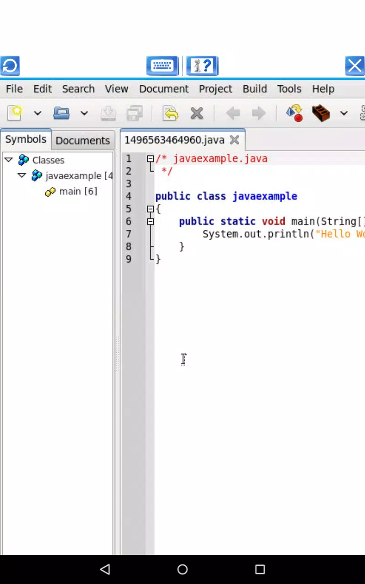The width and height of the screenshot is (365, 584).
Task: Select the Classes tree item
Action: [48, 160]
